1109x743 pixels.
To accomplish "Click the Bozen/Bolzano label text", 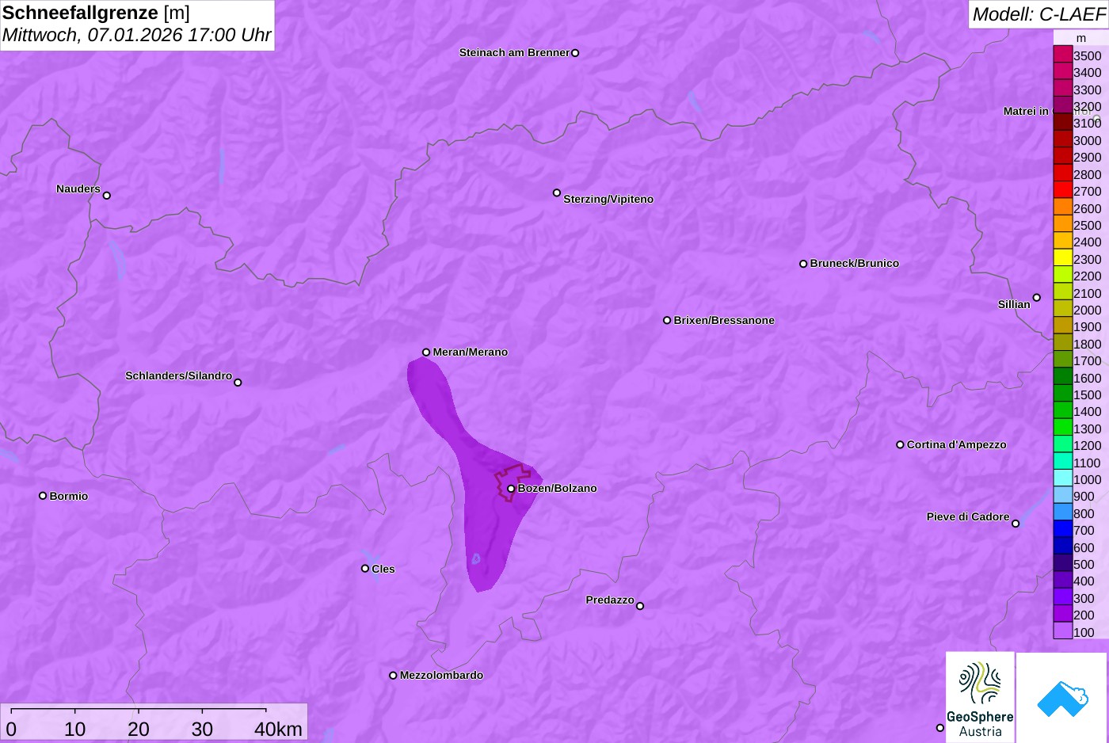I will tap(558, 489).
